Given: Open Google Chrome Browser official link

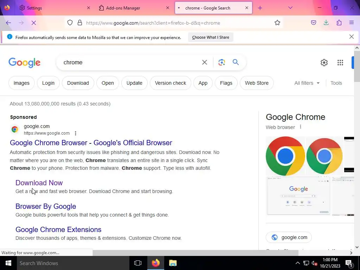Looking at the screenshot, I should pyautogui.click(x=91, y=143).
